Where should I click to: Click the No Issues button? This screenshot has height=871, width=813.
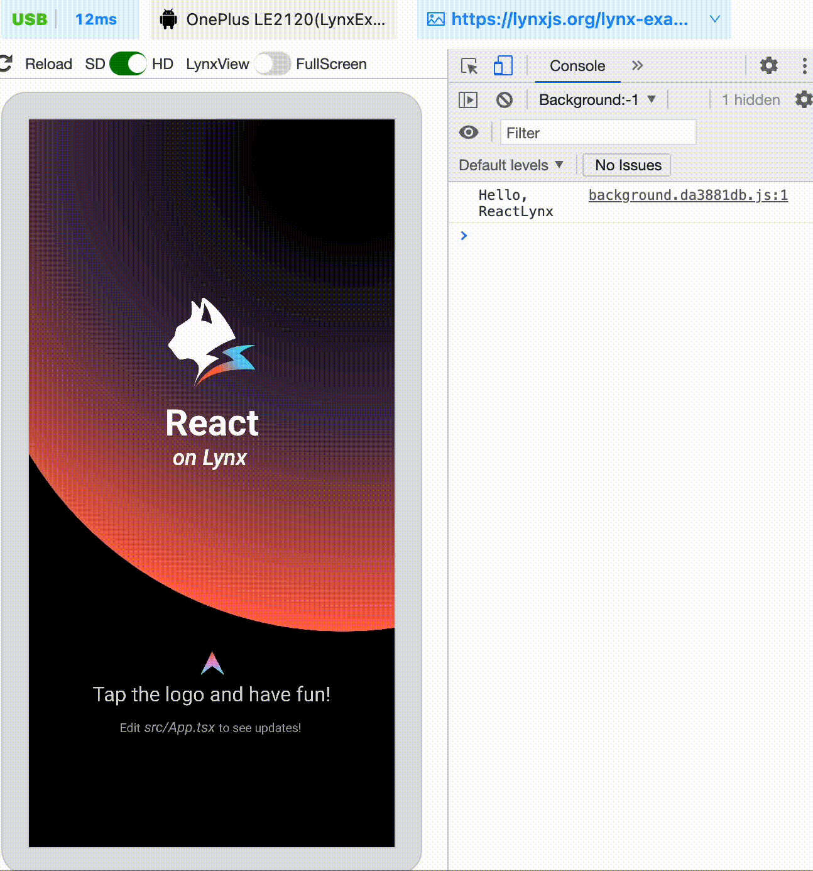(x=627, y=165)
